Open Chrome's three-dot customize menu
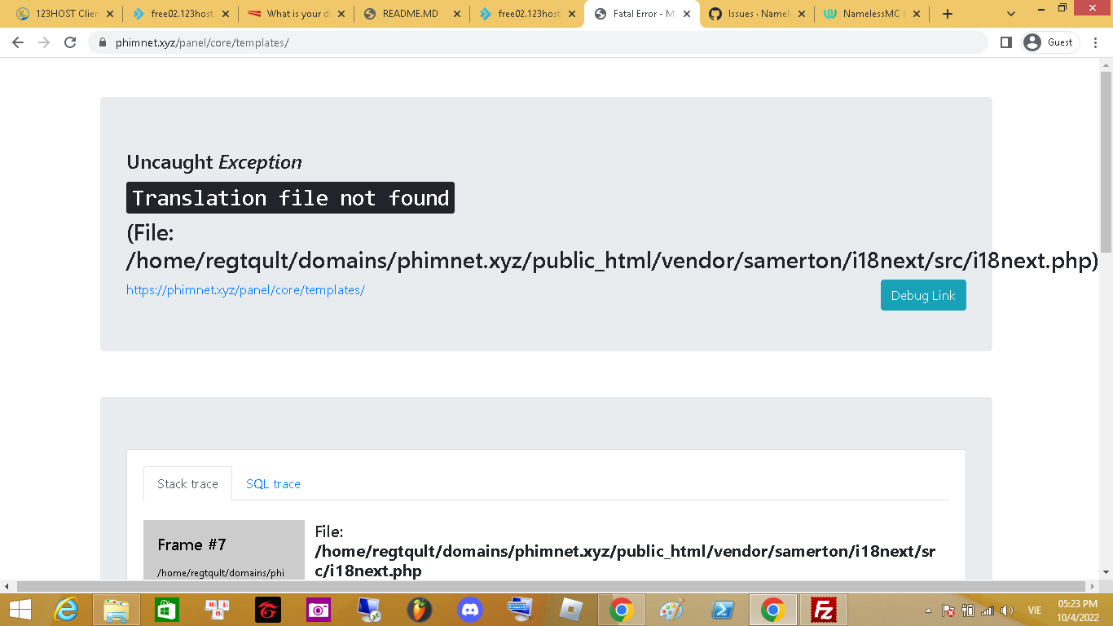This screenshot has height=626, width=1113. pyautogui.click(x=1094, y=42)
